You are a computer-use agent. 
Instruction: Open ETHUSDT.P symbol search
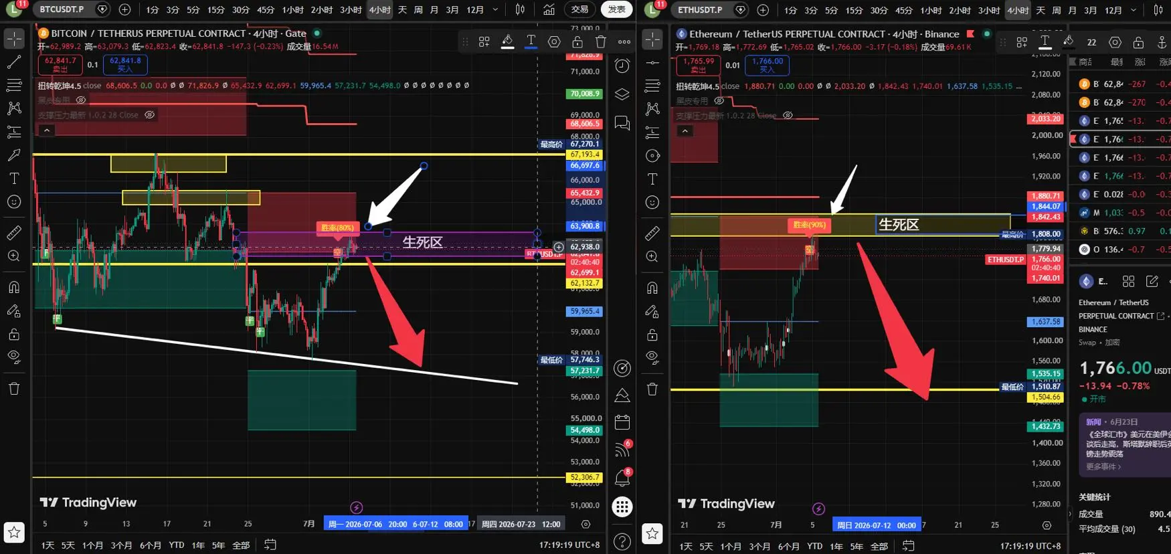click(x=700, y=10)
